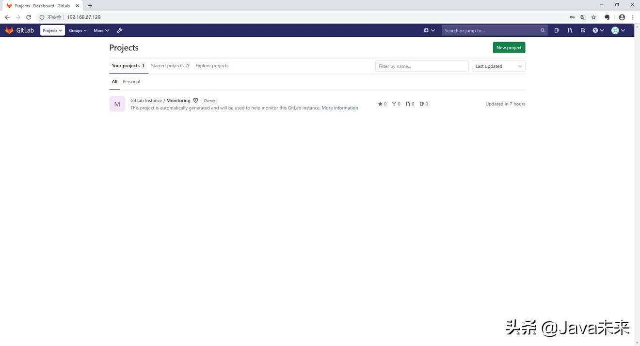Viewport: 640px width, 346px height.
Task: Expand the Groups dropdown menu
Action: tap(78, 30)
